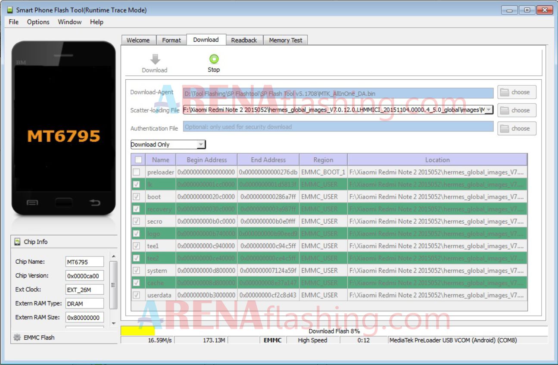Image resolution: width=558 pixels, height=365 pixels.
Task: Sort by the Name column header
Action: [x=161, y=160]
